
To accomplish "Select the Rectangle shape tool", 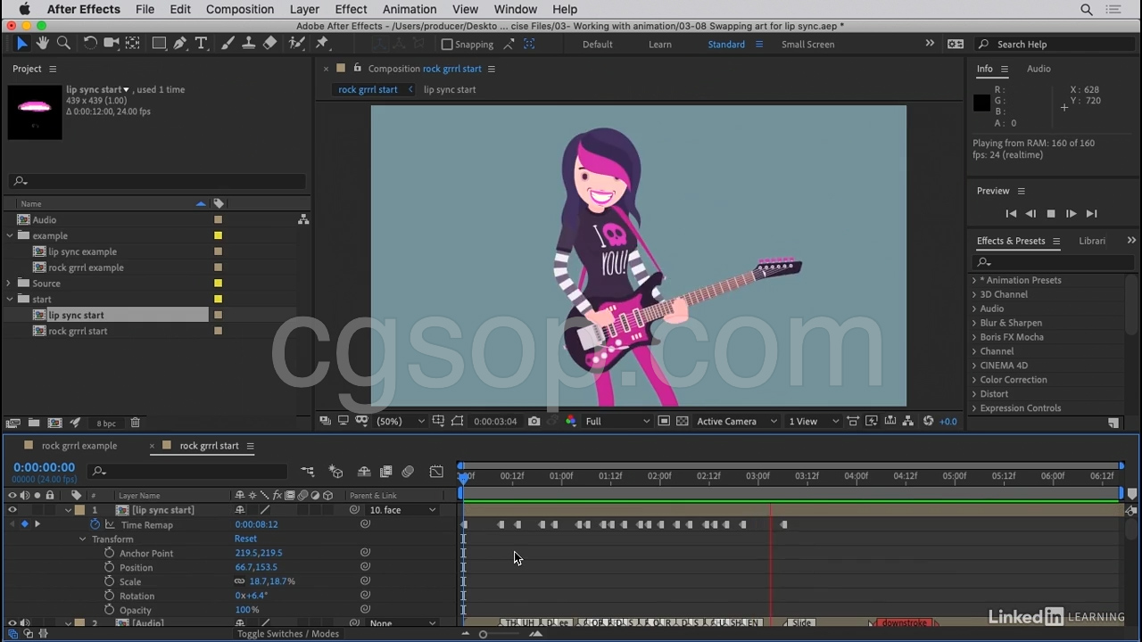I will [x=159, y=44].
